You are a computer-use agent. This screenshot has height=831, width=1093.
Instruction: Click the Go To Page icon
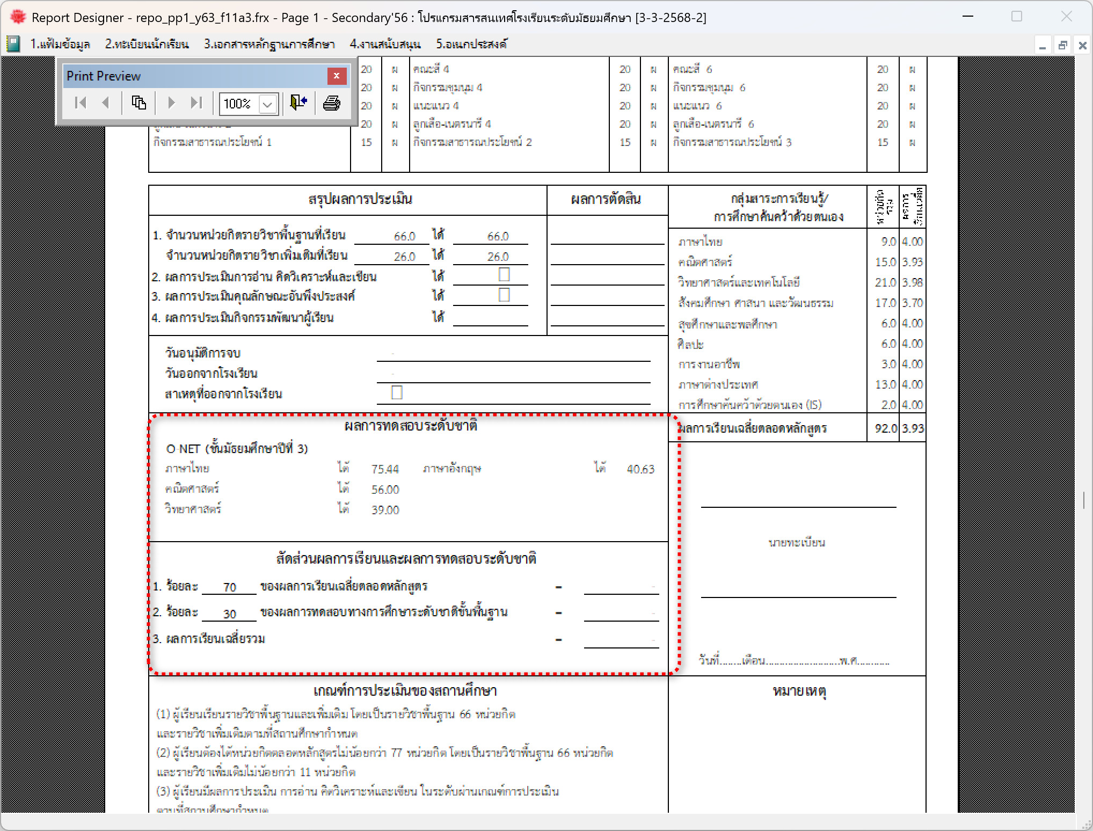(139, 103)
